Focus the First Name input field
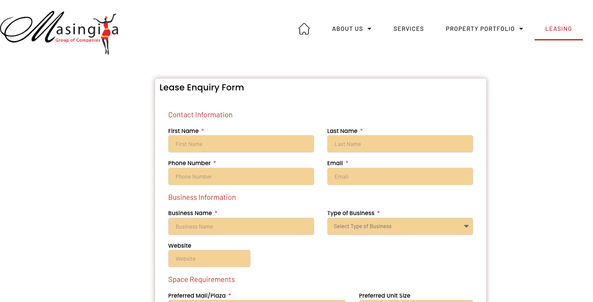This screenshot has width=593, height=302. pyautogui.click(x=241, y=144)
